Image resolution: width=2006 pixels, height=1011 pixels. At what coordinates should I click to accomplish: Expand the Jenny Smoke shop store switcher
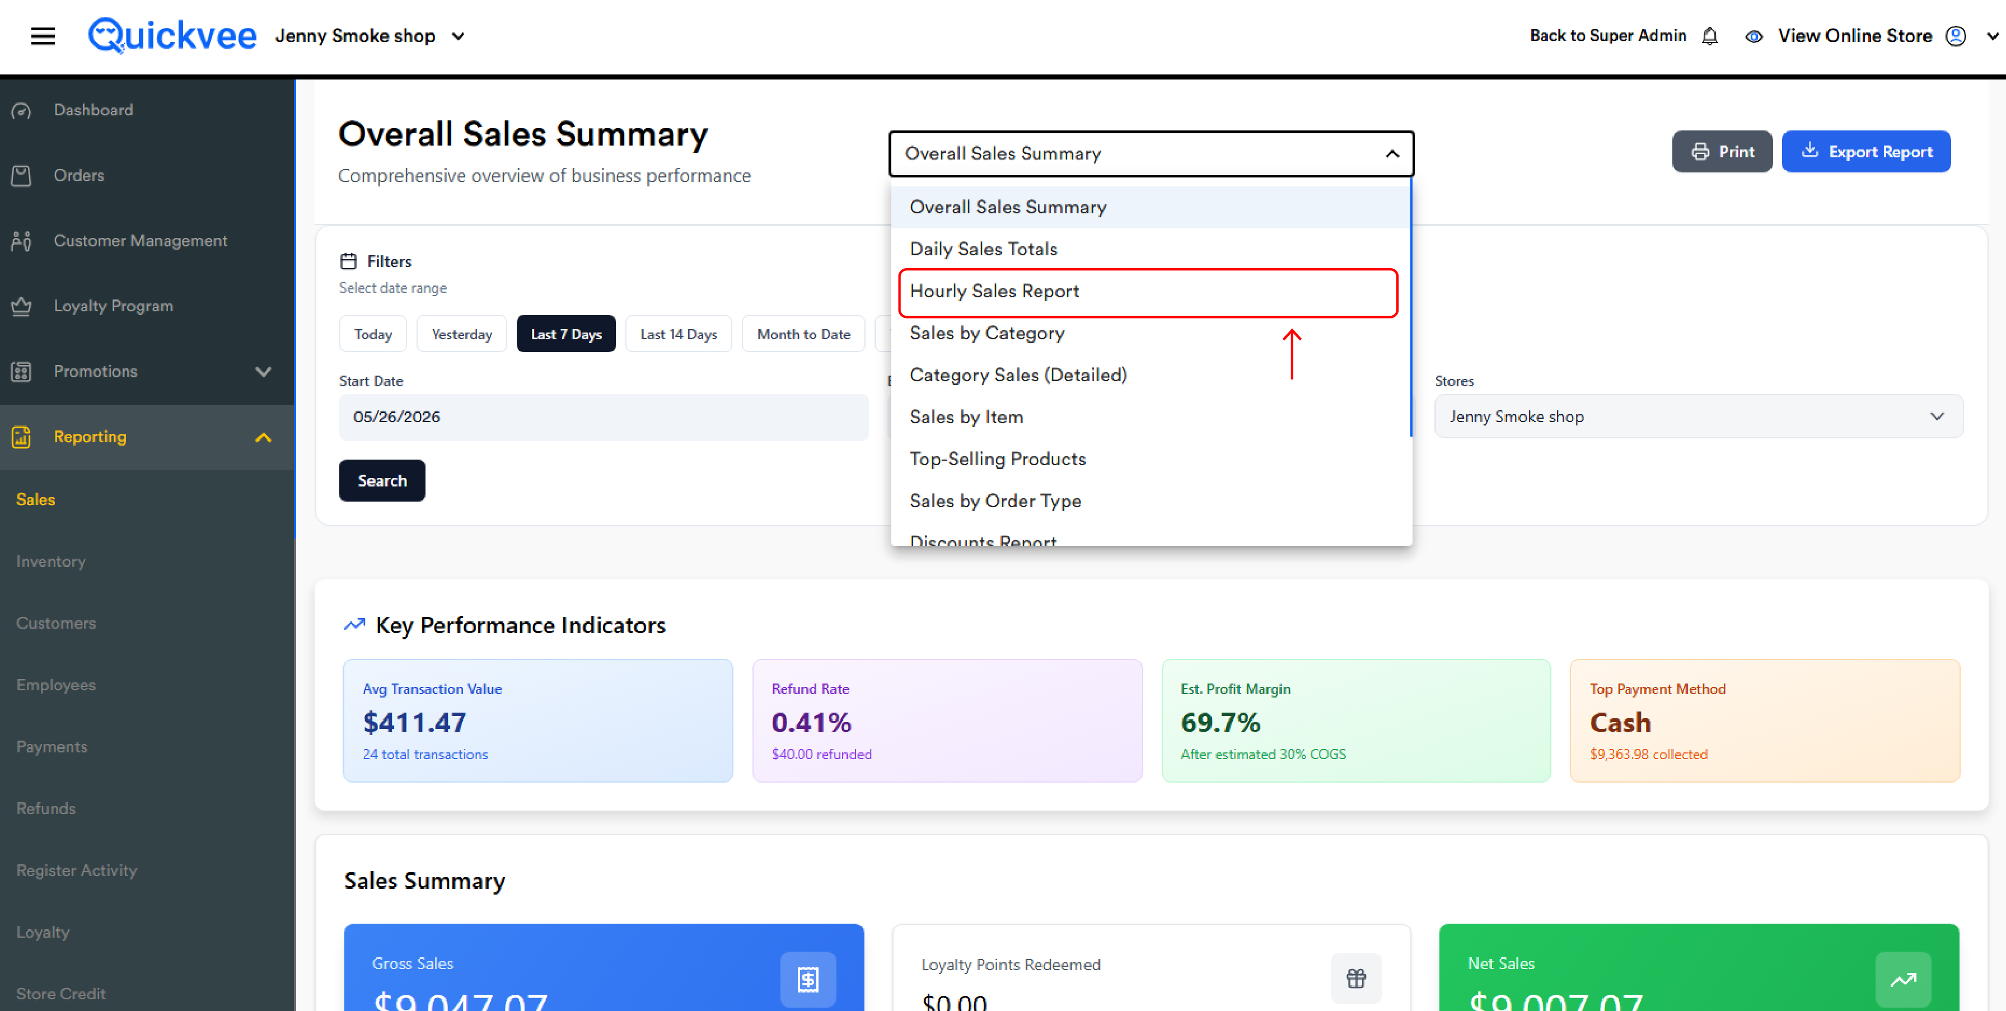pos(459,36)
